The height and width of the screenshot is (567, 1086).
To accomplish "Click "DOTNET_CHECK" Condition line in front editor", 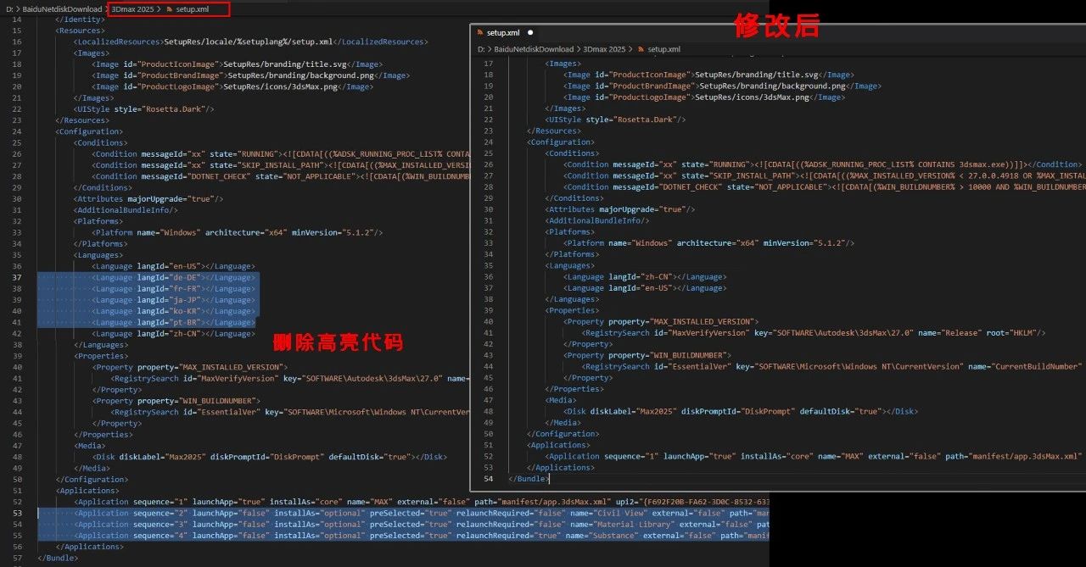I will pyautogui.click(x=825, y=186).
